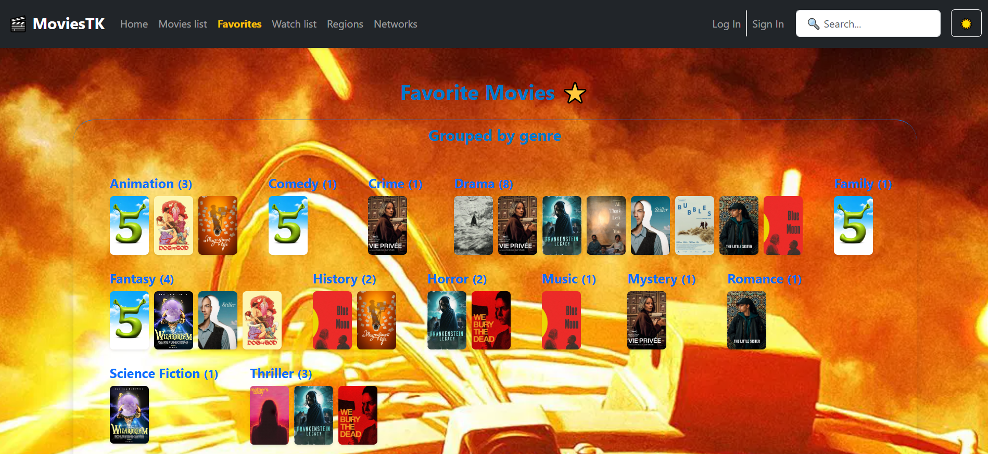Click the gold star next to Favorite Movies
988x454 pixels.
tap(575, 94)
